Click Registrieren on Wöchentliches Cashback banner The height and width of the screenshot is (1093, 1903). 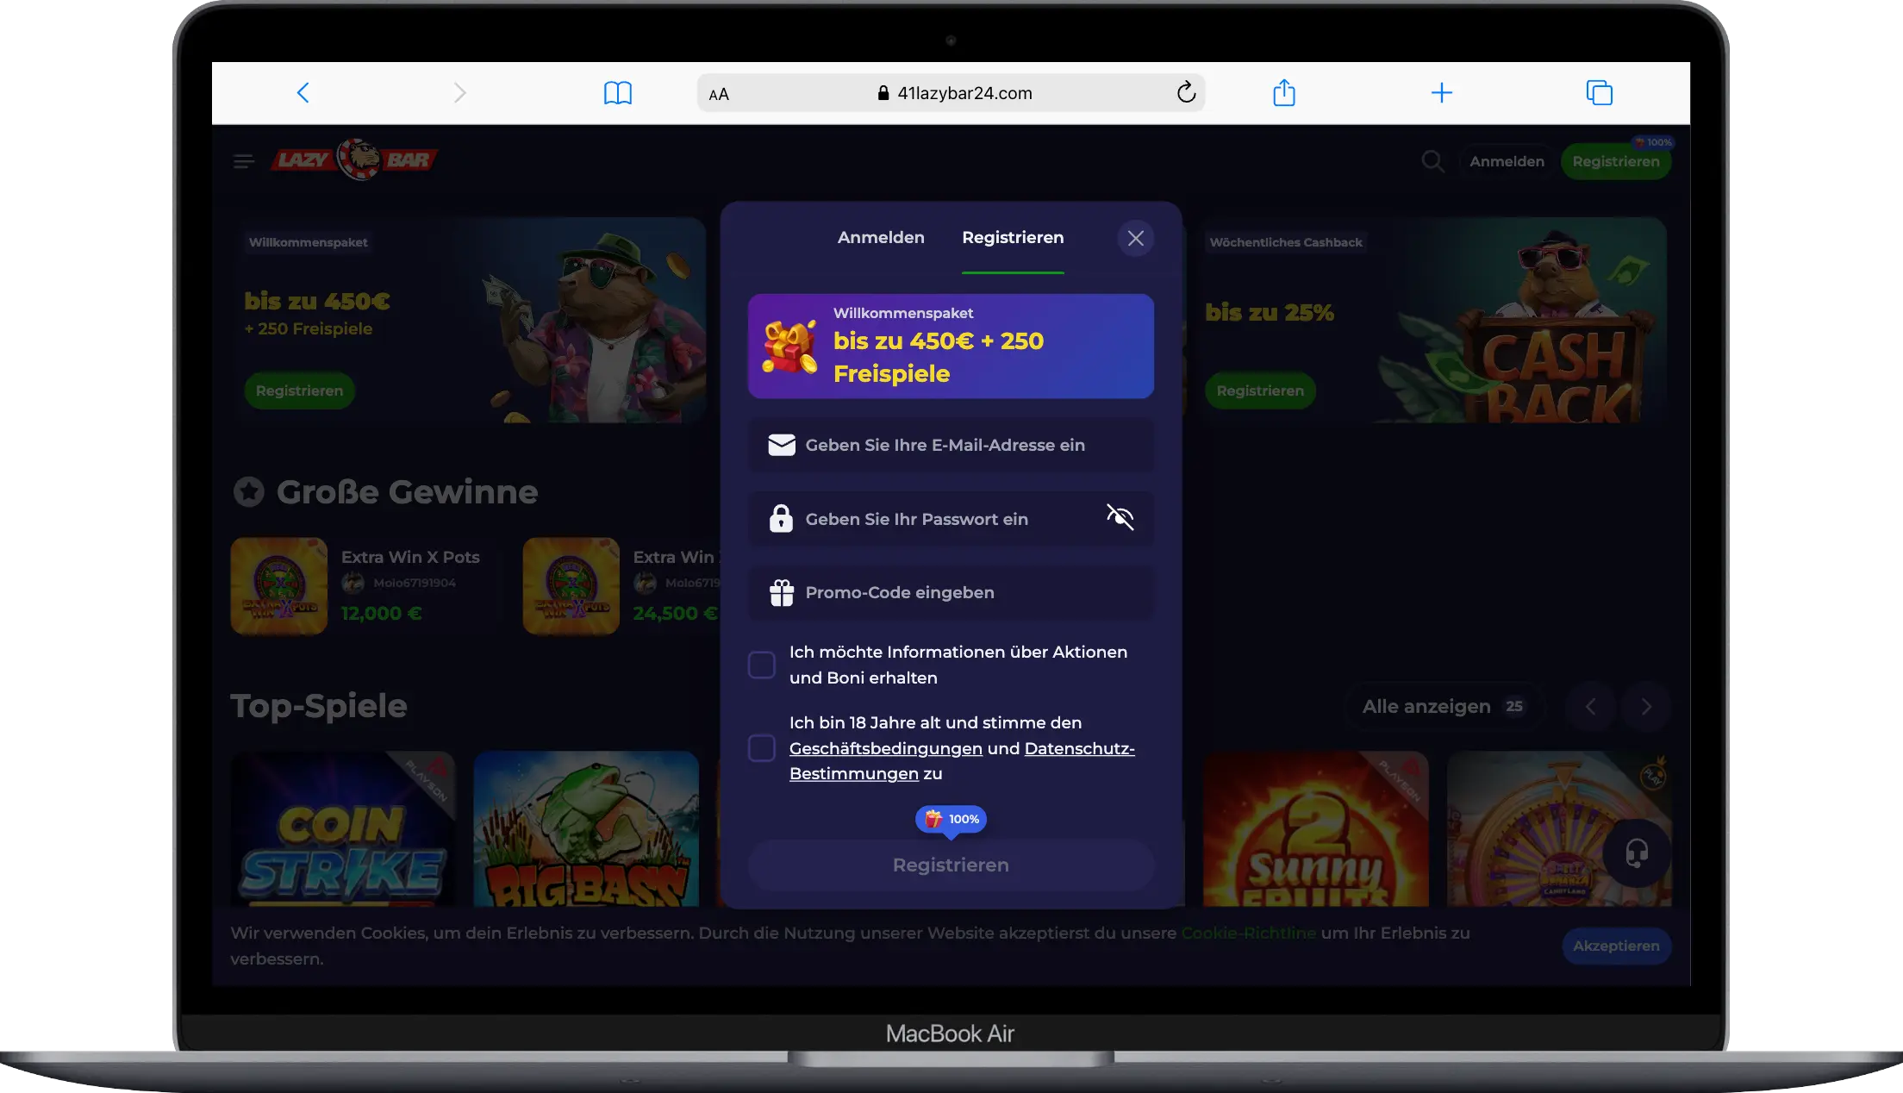pyautogui.click(x=1260, y=390)
